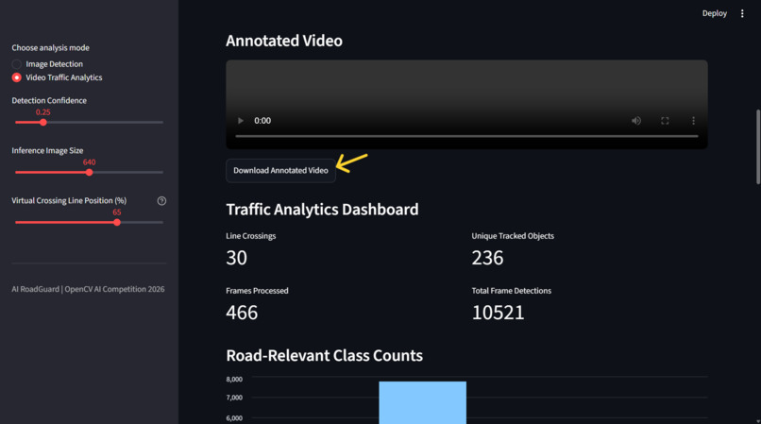The width and height of the screenshot is (761, 424).
Task: Click the page vertical scrollbar
Action: pyautogui.click(x=757, y=146)
